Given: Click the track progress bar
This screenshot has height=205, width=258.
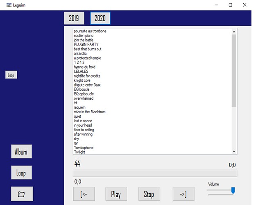Looking at the screenshot, I should click(x=155, y=173).
